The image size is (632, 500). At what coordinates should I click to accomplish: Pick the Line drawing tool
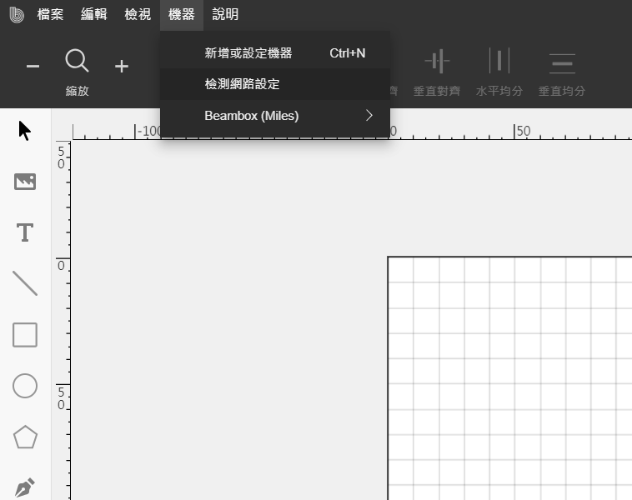[25, 283]
